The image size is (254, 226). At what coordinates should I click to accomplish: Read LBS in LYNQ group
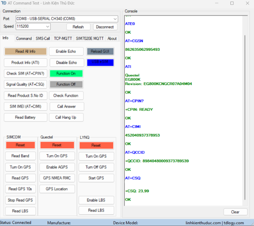(x=96, y=210)
